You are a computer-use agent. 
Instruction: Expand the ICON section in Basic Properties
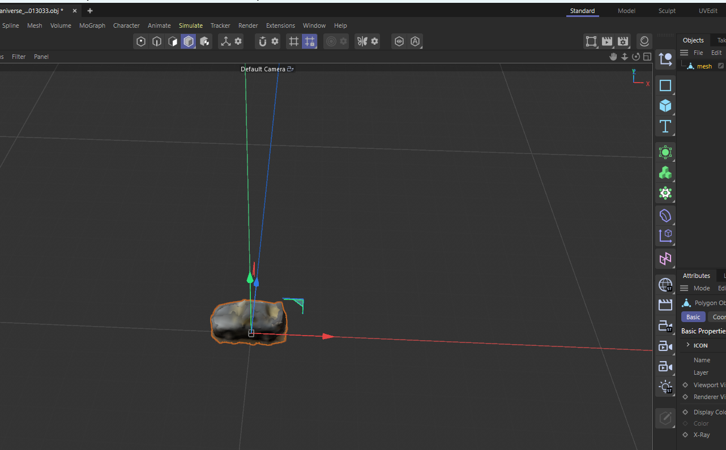tap(687, 345)
